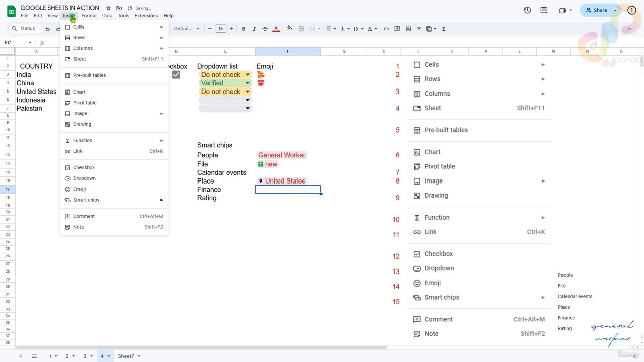Open the horizontal align dropdown

tap(330, 29)
